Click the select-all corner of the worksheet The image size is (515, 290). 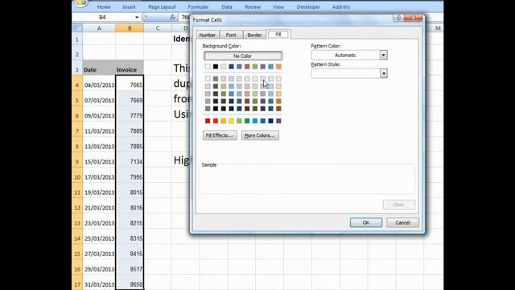77,28
